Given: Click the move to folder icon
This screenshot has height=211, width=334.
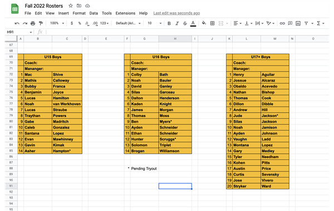Looking at the screenshot, I should (x=79, y=6).
